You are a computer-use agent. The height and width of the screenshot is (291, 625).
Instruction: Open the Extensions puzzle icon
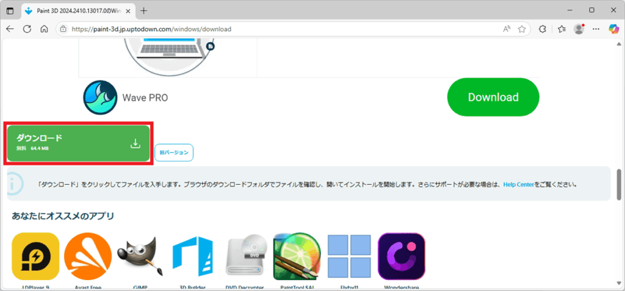(x=542, y=29)
